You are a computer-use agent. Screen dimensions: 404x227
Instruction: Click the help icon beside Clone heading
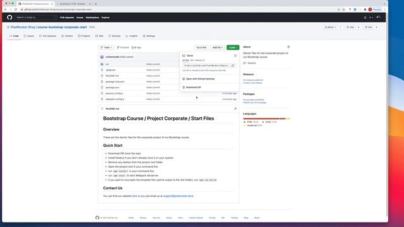[x=235, y=55]
